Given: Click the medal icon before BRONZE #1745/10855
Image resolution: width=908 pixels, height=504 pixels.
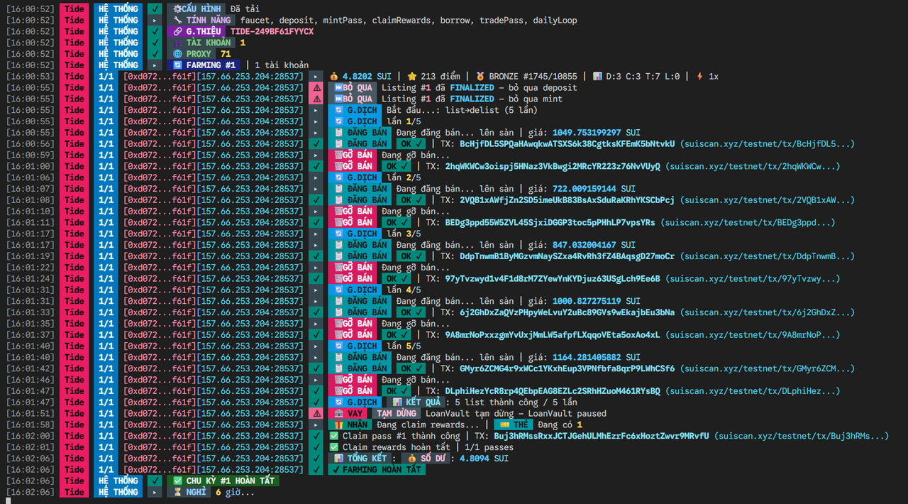Looking at the screenshot, I should 480,76.
